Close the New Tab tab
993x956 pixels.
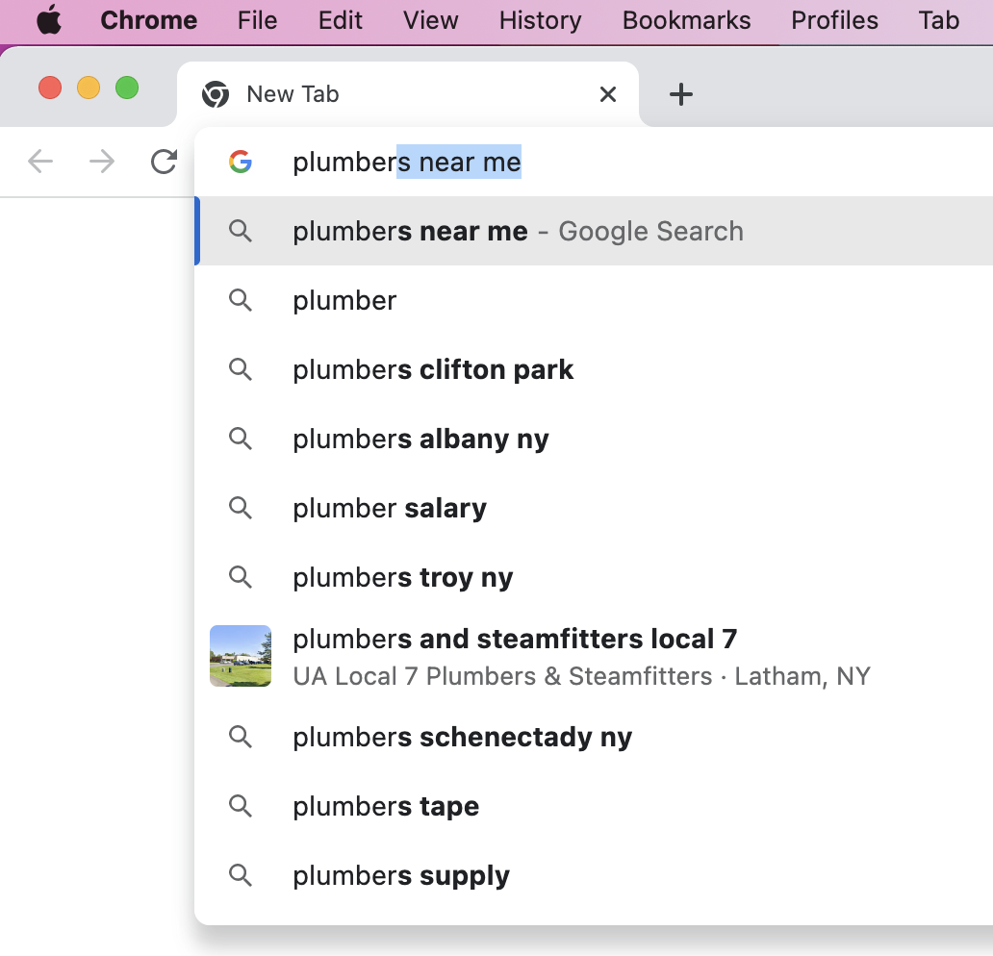[607, 94]
